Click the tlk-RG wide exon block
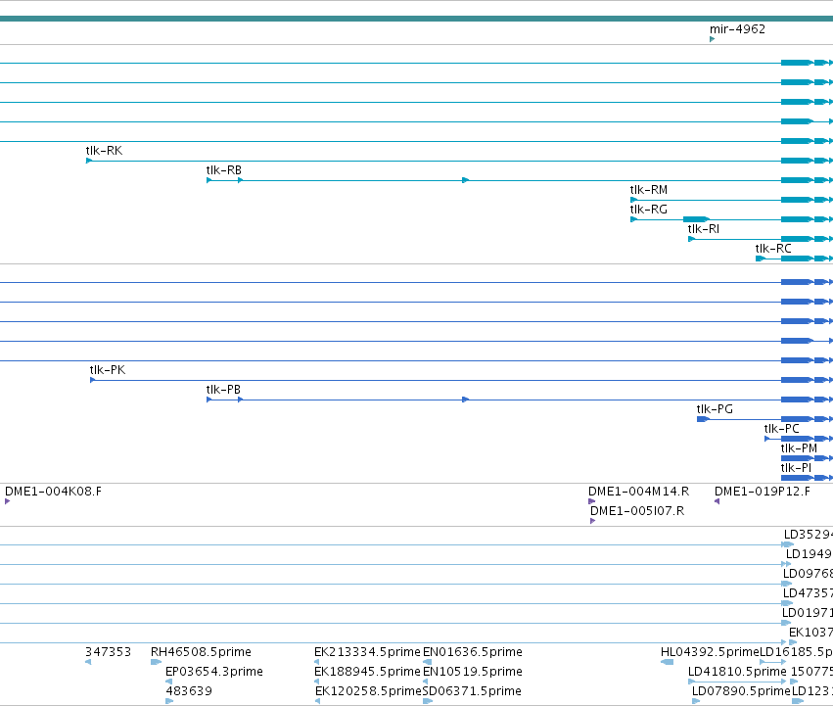The height and width of the screenshot is (706, 833). click(x=697, y=219)
